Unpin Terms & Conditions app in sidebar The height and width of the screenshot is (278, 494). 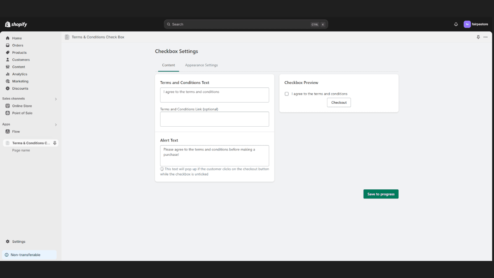[55, 143]
